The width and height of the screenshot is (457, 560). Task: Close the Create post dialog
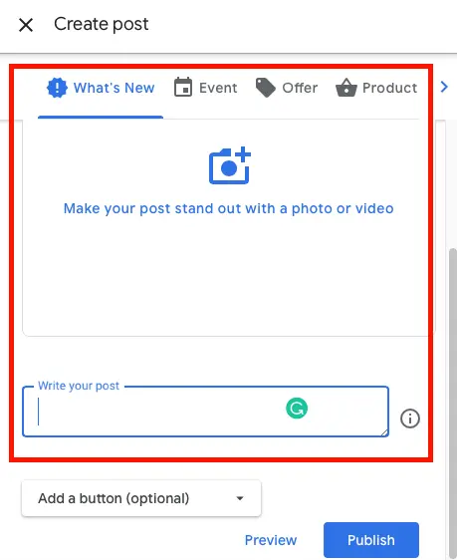[x=26, y=25]
